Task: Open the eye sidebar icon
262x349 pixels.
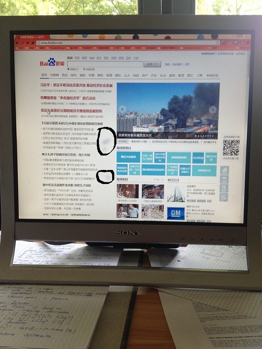Action: tap(224, 179)
